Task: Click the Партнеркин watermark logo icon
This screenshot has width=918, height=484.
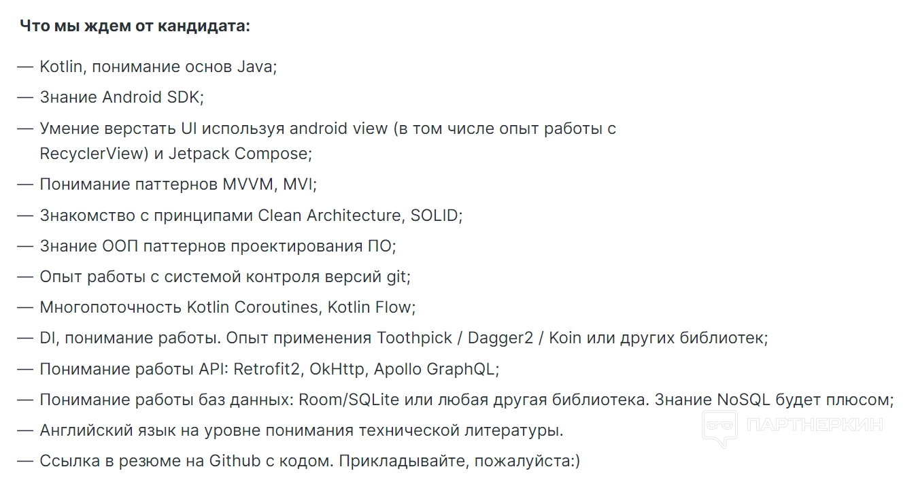Action: coord(720,430)
